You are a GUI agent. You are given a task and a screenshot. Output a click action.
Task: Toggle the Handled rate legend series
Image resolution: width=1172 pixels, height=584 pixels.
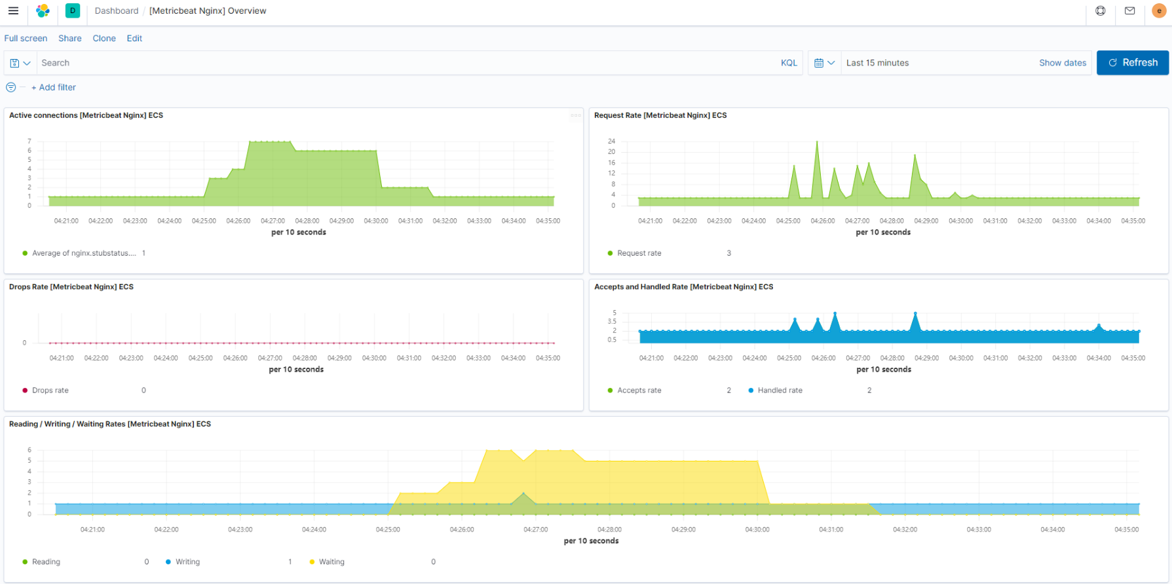pos(775,390)
